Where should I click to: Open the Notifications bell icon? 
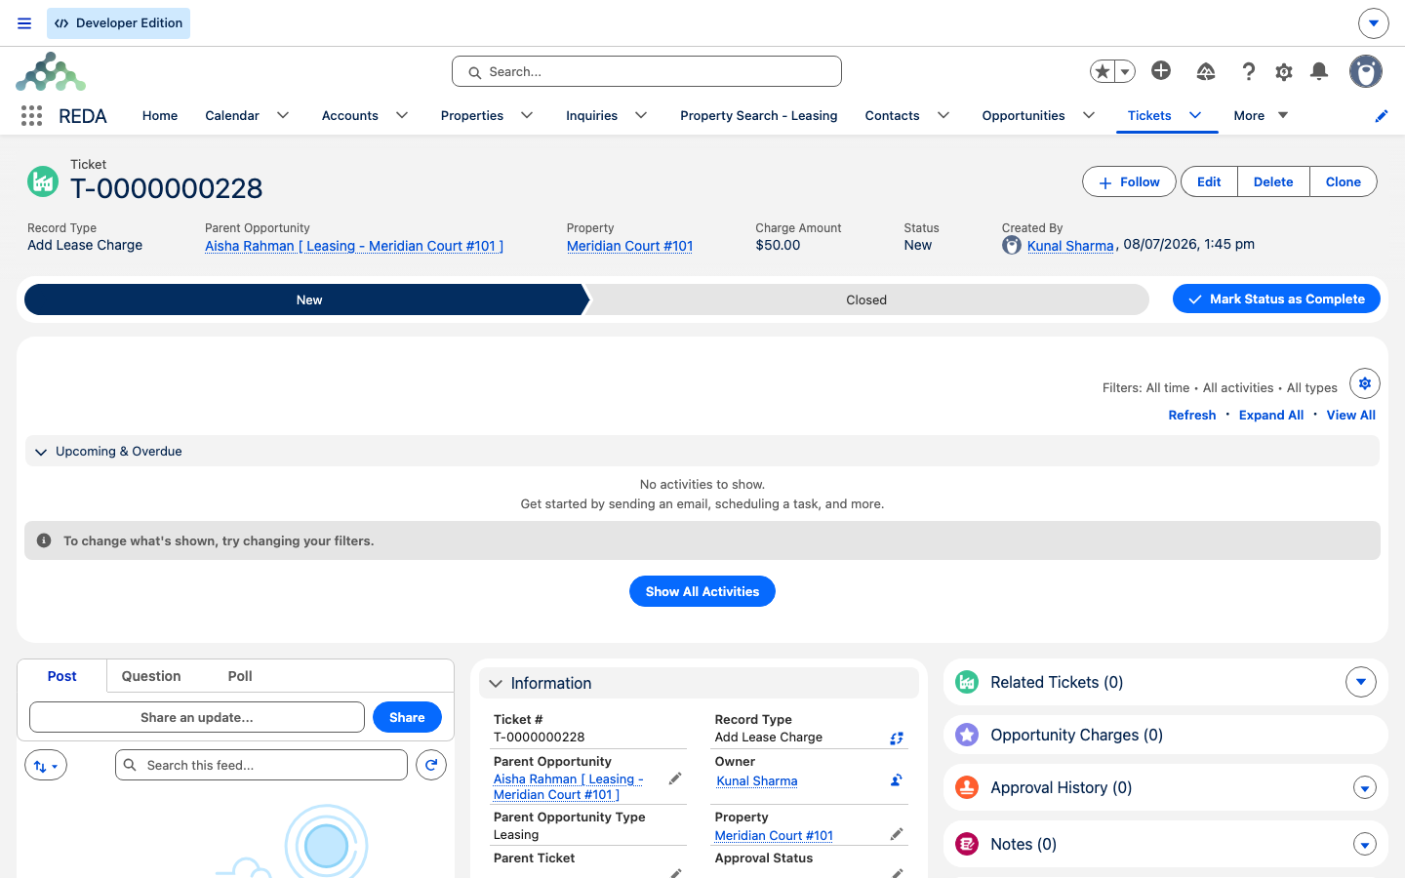click(x=1319, y=71)
